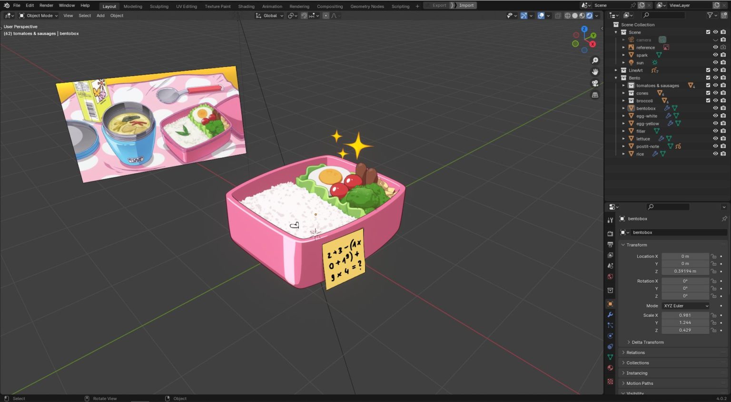Select the Material Properties tab (sphere icon)

point(610,368)
